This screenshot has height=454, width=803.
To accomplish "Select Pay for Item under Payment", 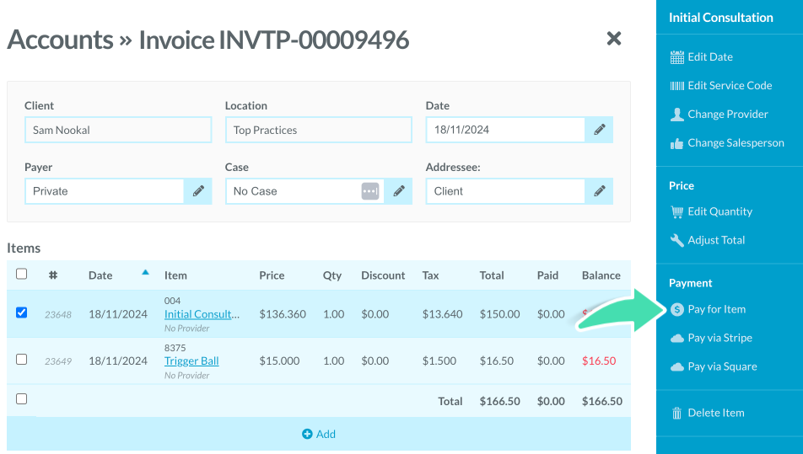I will [x=716, y=309].
